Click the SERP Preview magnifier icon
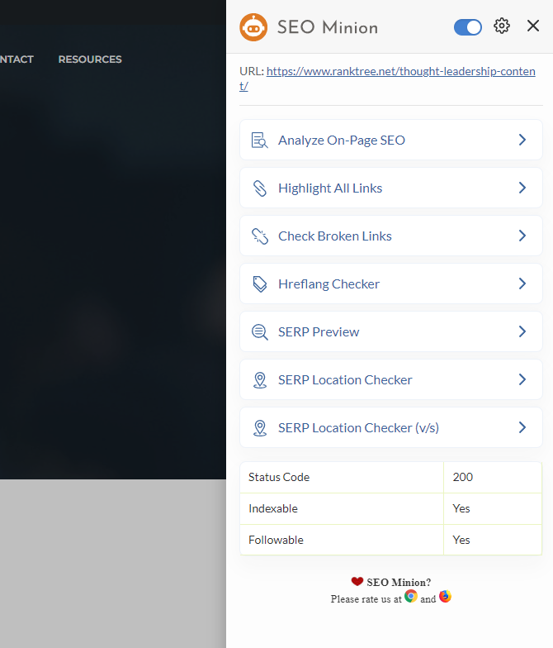Image resolution: width=553 pixels, height=648 pixels. pyautogui.click(x=259, y=332)
